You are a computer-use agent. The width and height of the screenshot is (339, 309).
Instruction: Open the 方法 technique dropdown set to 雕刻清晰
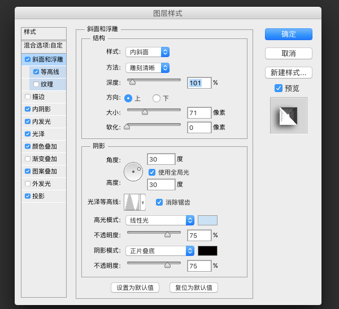147,68
